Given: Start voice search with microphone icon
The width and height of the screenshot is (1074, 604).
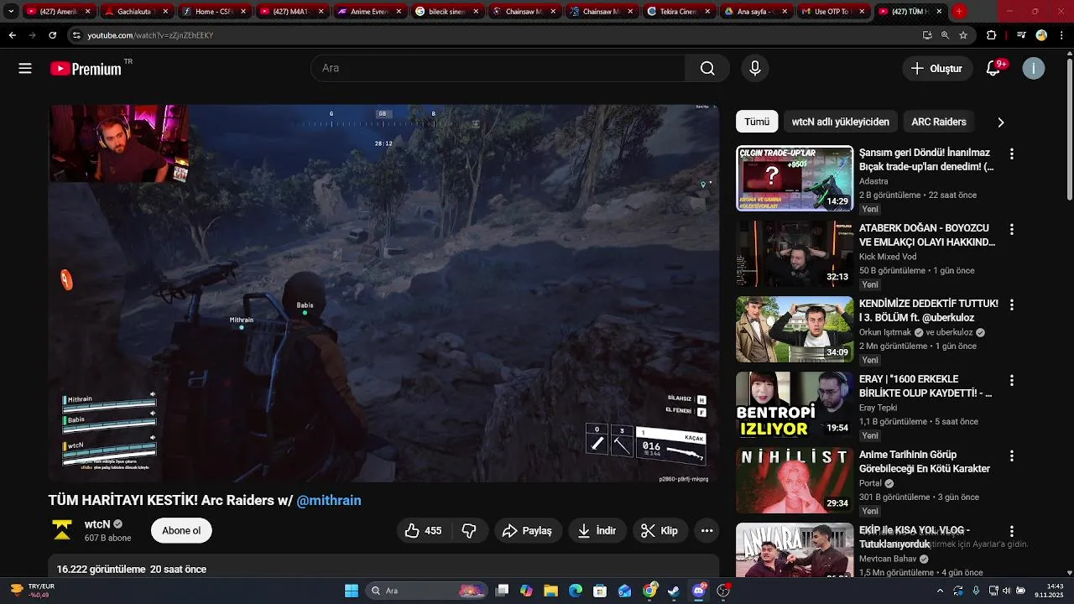Looking at the screenshot, I should [x=755, y=69].
